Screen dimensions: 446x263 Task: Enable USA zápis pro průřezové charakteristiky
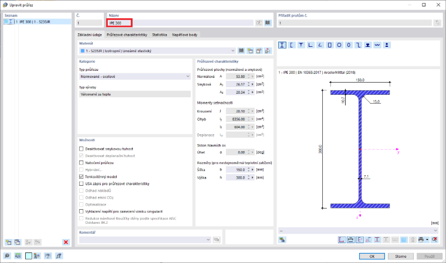pos(82,184)
